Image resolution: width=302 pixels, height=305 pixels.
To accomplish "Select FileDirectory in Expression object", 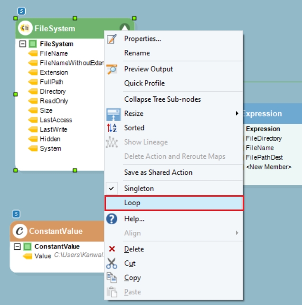I will (x=264, y=138).
